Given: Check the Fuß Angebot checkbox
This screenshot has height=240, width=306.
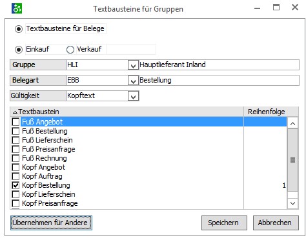Looking at the screenshot, I should pos(15,122).
